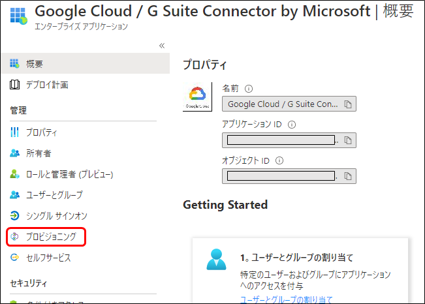
Task: Click the user icon in the Getting Started card
Action: tap(215, 259)
